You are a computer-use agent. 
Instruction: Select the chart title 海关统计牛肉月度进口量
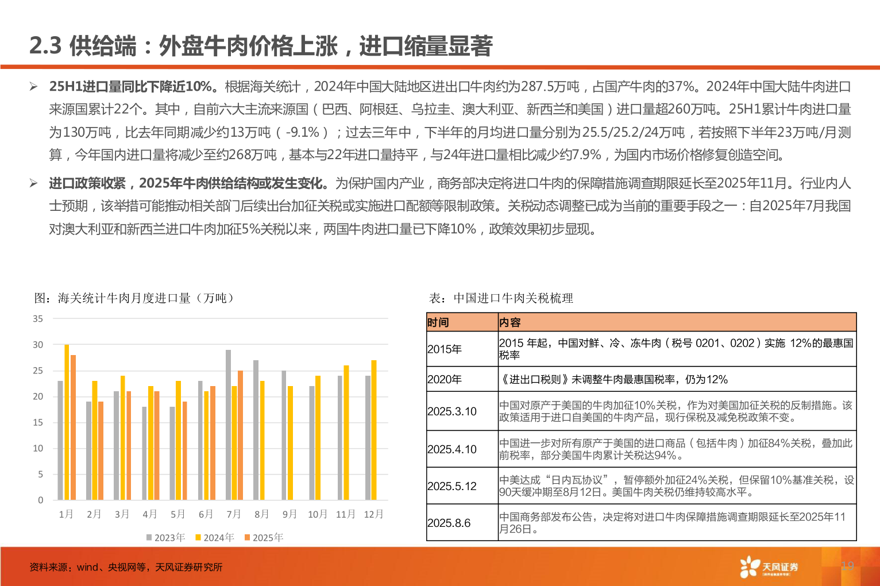point(133,298)
